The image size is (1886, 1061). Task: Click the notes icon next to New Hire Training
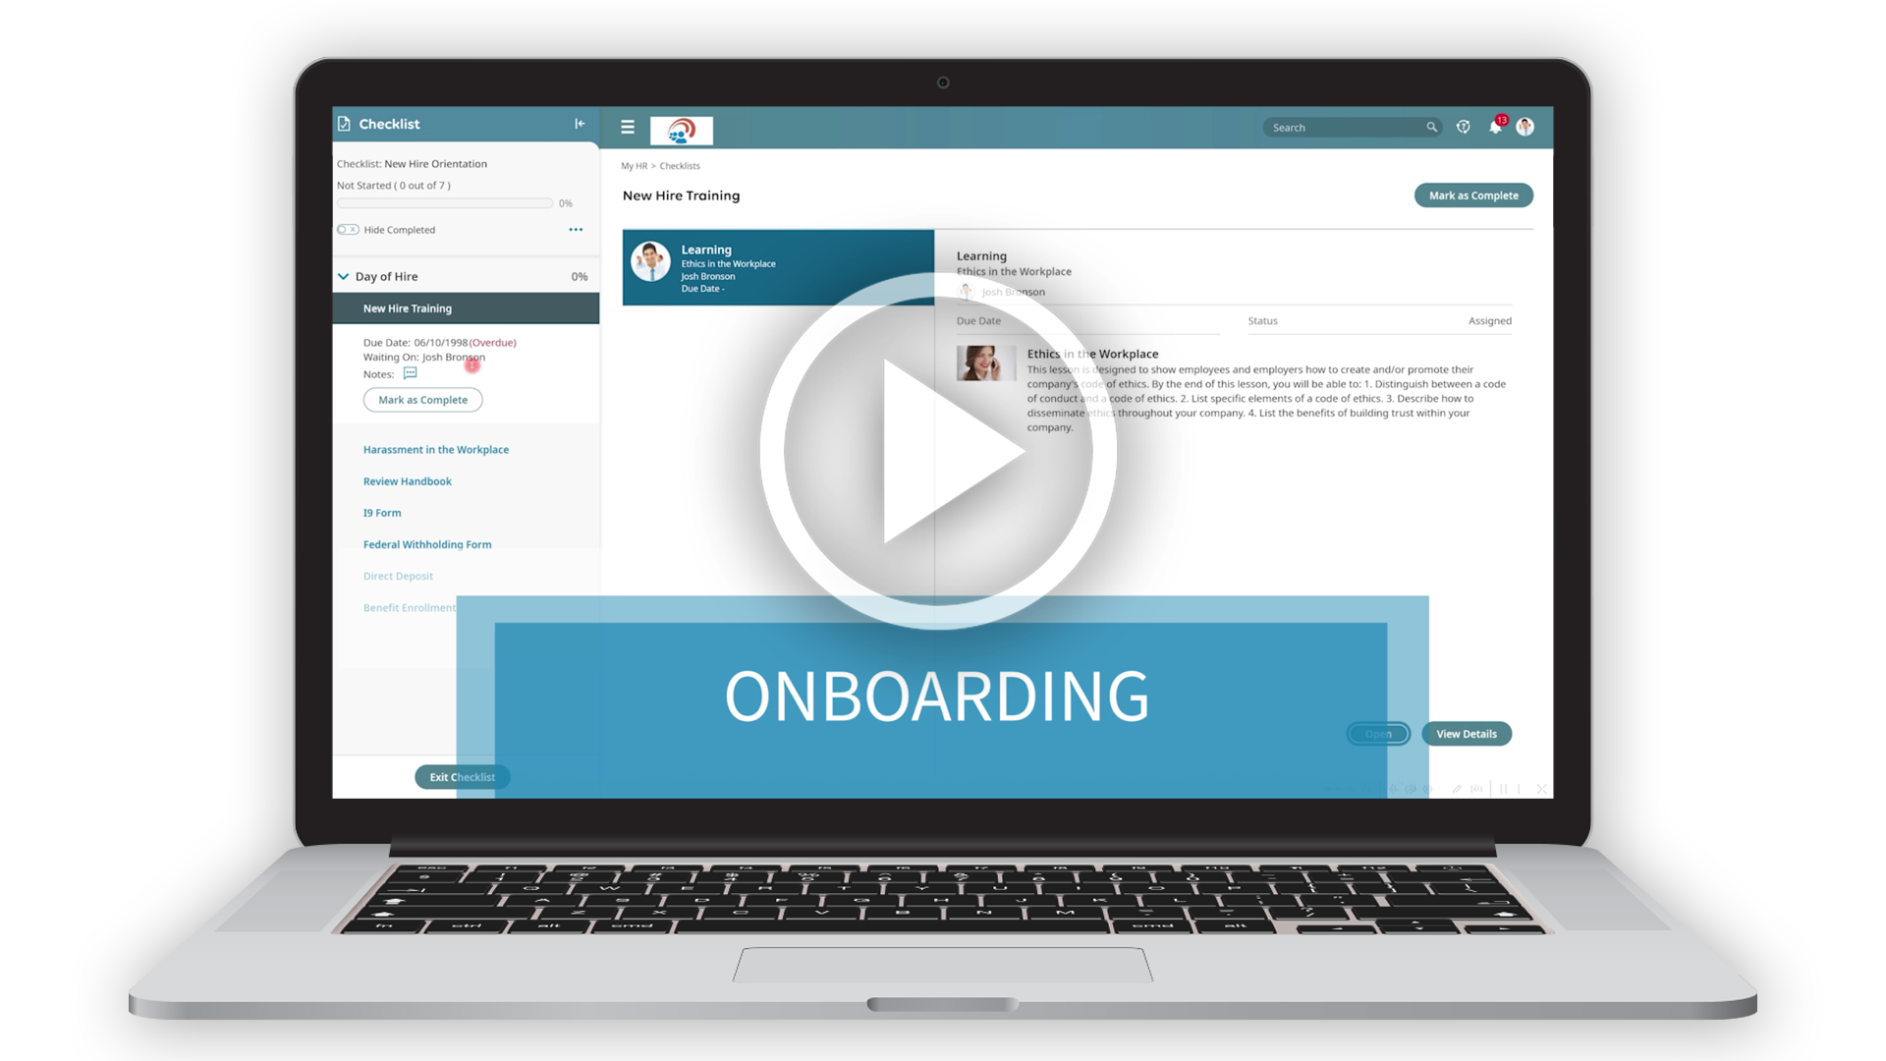click(x=410, y=373)
